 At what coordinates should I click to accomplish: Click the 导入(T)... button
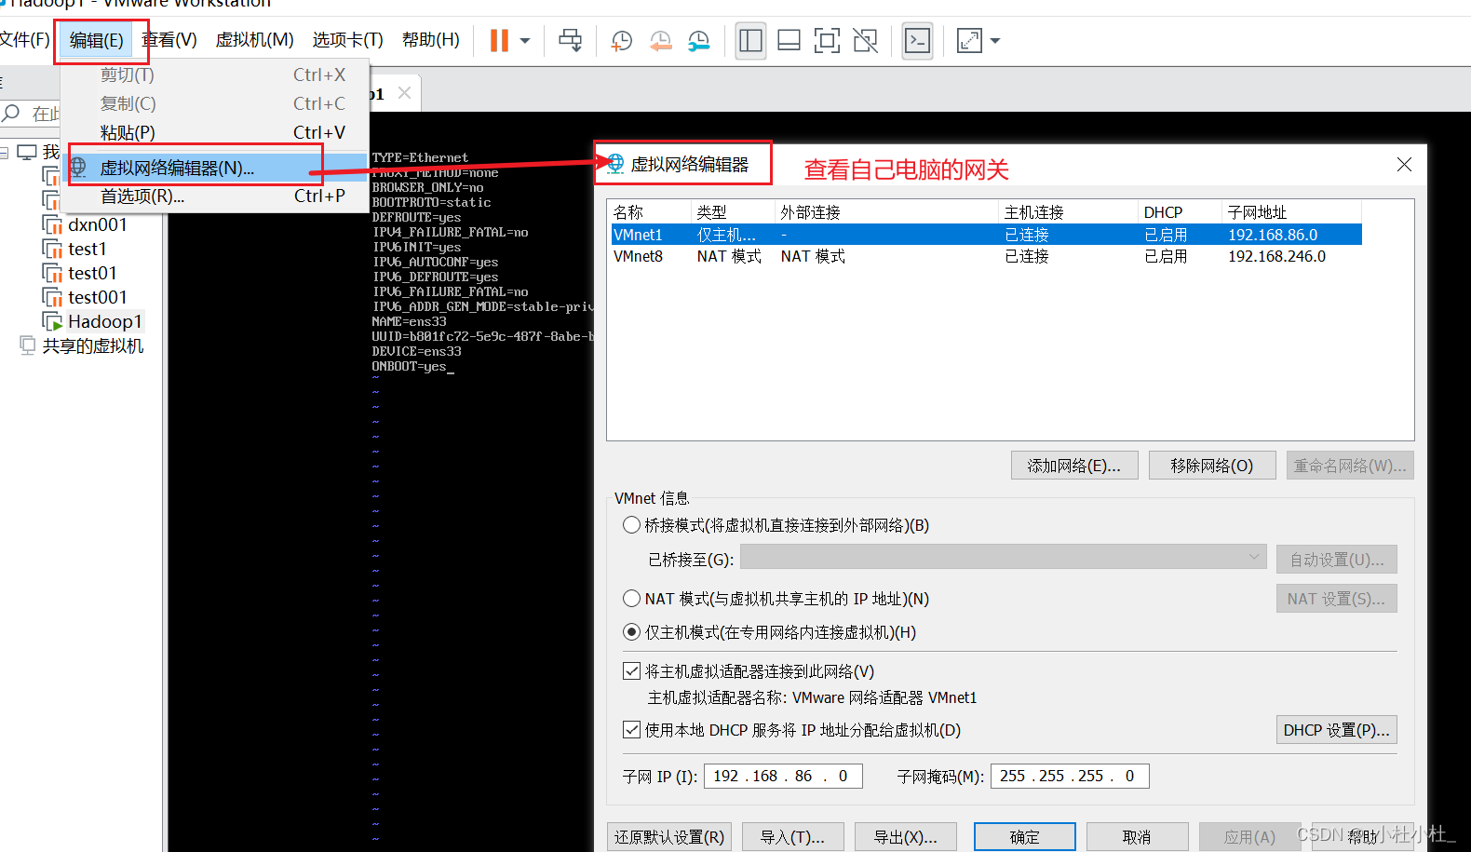pyautogui.click(x=793, y=836)
